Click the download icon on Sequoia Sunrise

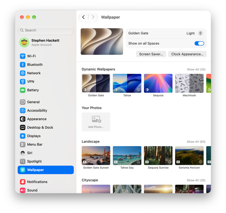169,162
